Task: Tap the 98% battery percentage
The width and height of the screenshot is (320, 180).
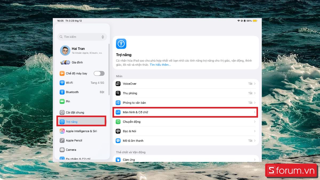Action: (249, 21)
